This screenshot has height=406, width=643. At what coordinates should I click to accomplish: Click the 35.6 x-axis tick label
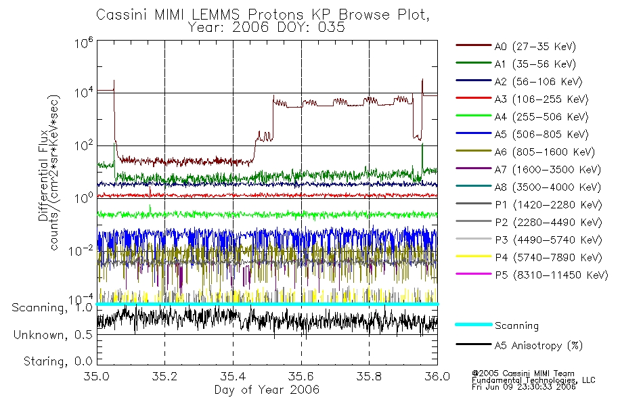tap(301, 376)
